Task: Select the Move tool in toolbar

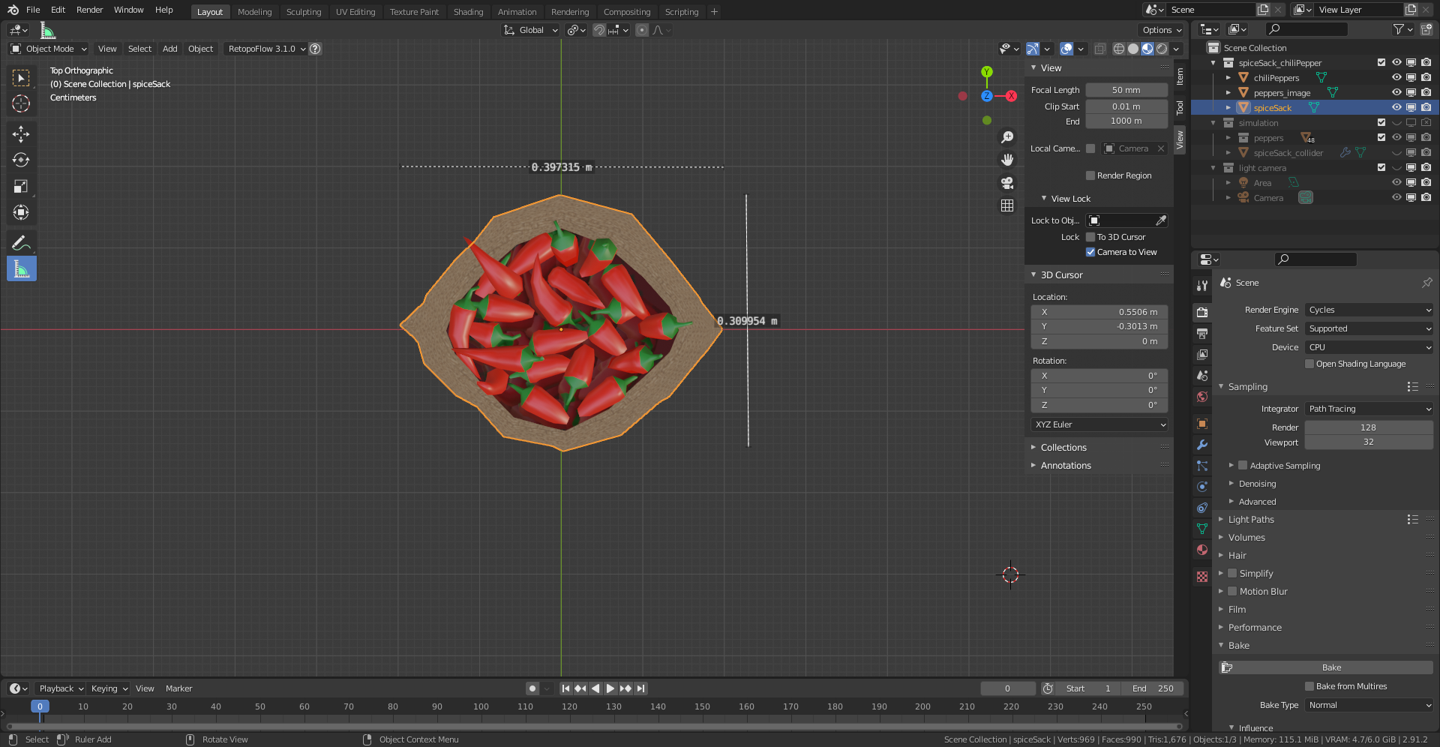Action: click(21, 134)
